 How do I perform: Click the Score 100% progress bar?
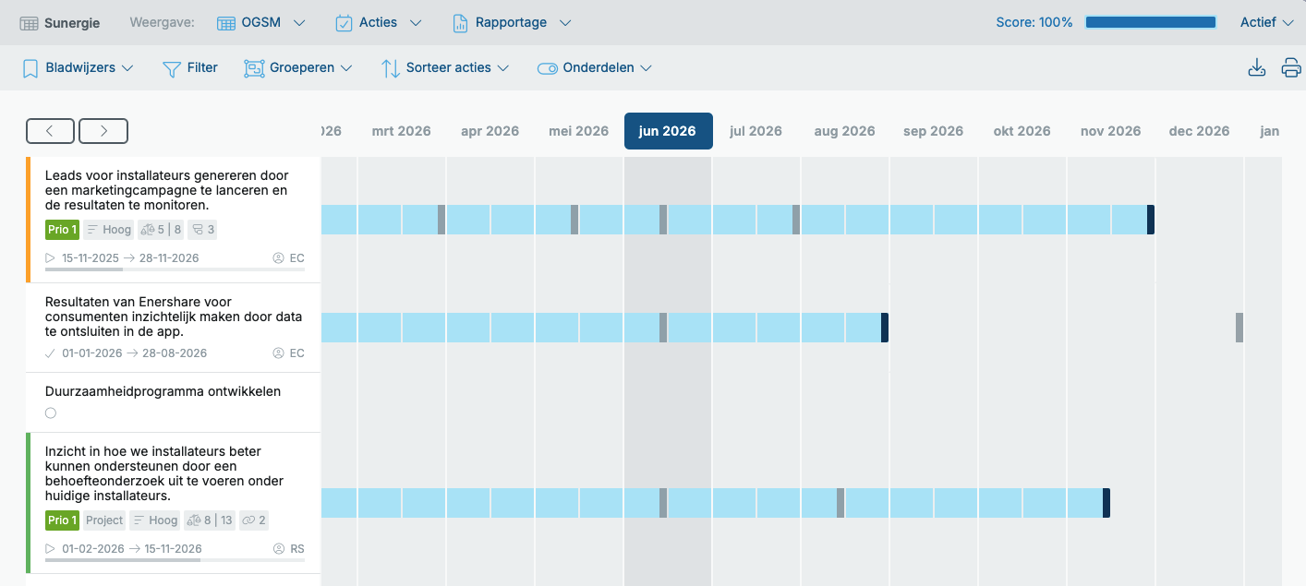click(x=1151, y=22)
